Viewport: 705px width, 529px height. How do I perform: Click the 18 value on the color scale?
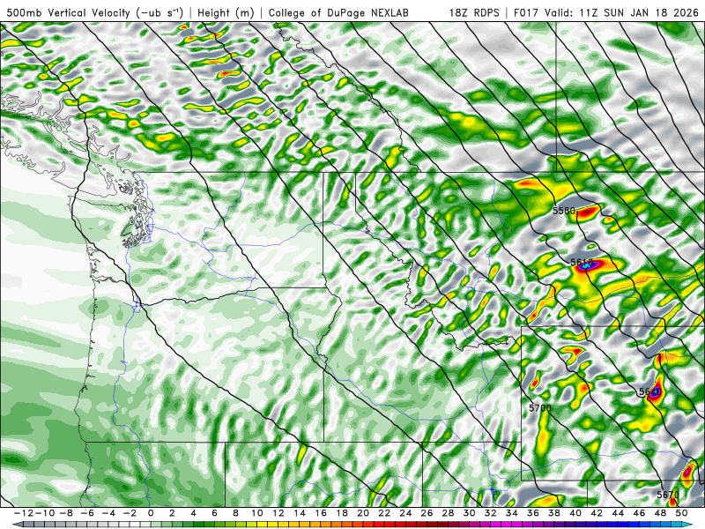pos(342,513)
